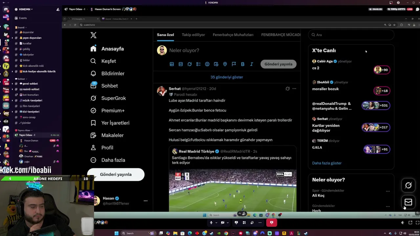Open Discord Events
Viewport: 420px width, 236px height.
[x=21, y=18]
